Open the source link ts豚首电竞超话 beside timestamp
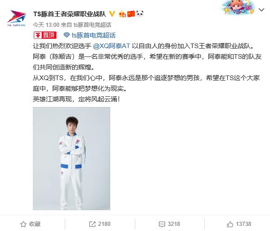This screenshot has height=231, width=270. click(92, 25)
